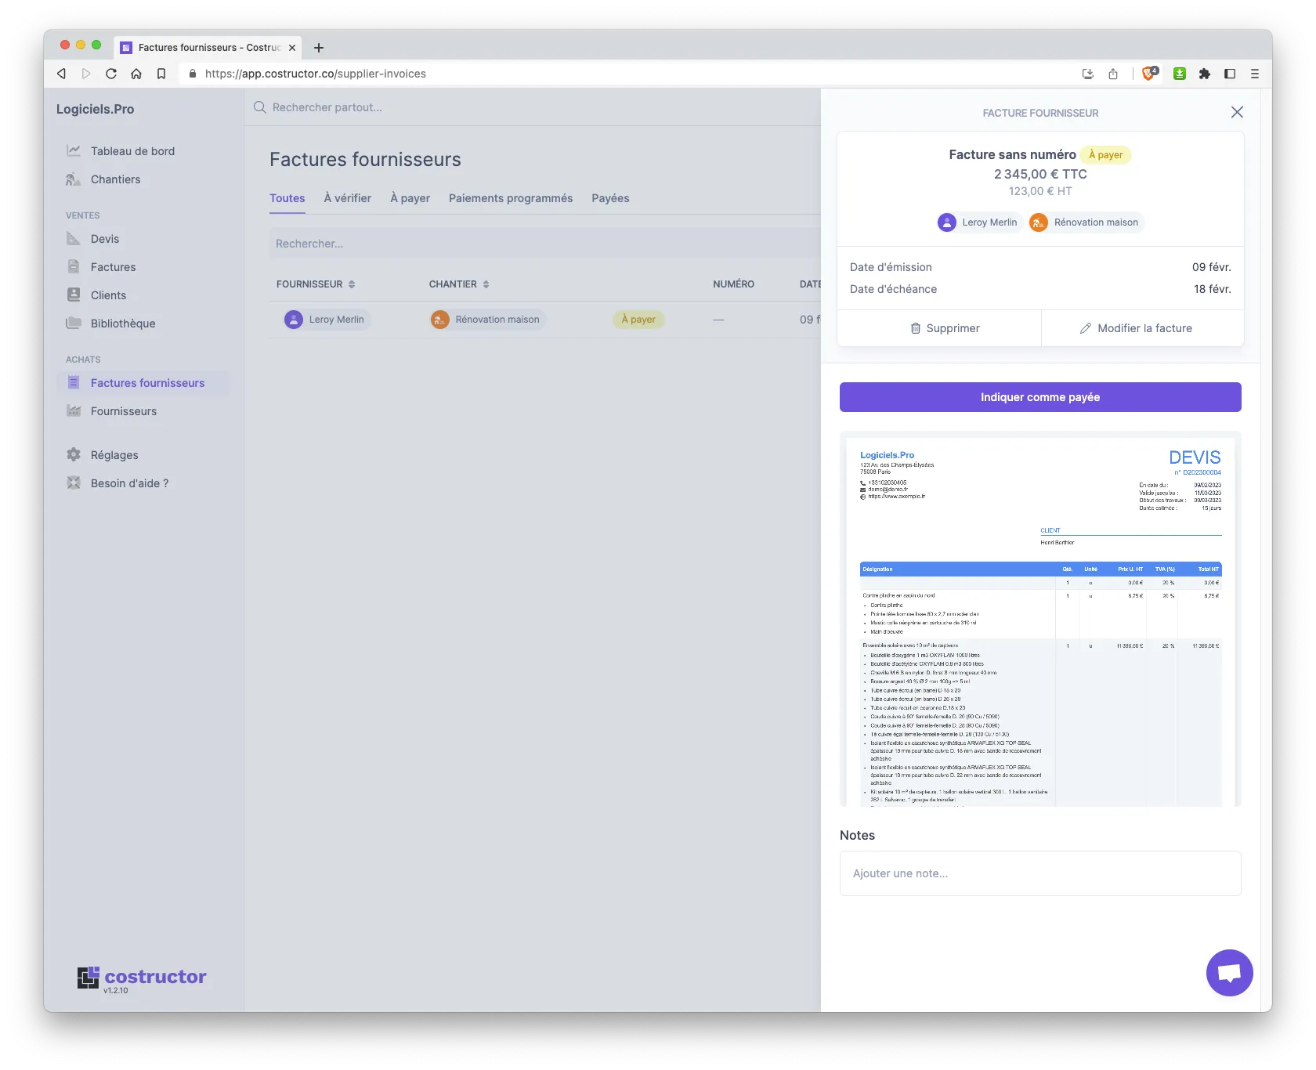
Task: Open the browser hamburger menu
Action: coord(1255,74)
